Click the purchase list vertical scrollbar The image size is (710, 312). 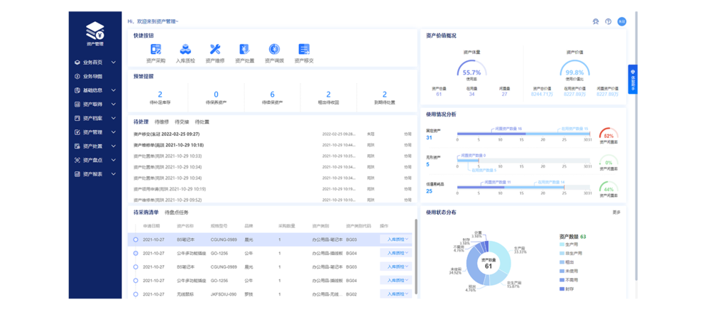tap(415, 257)
